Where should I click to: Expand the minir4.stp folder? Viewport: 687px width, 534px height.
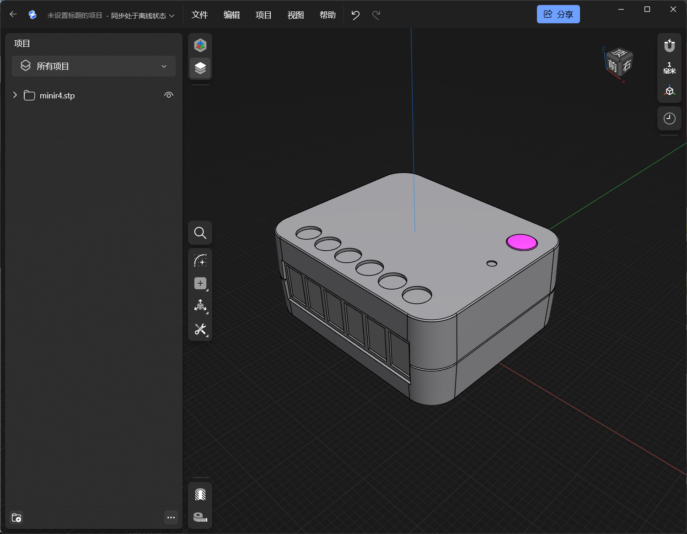[15, 95]
